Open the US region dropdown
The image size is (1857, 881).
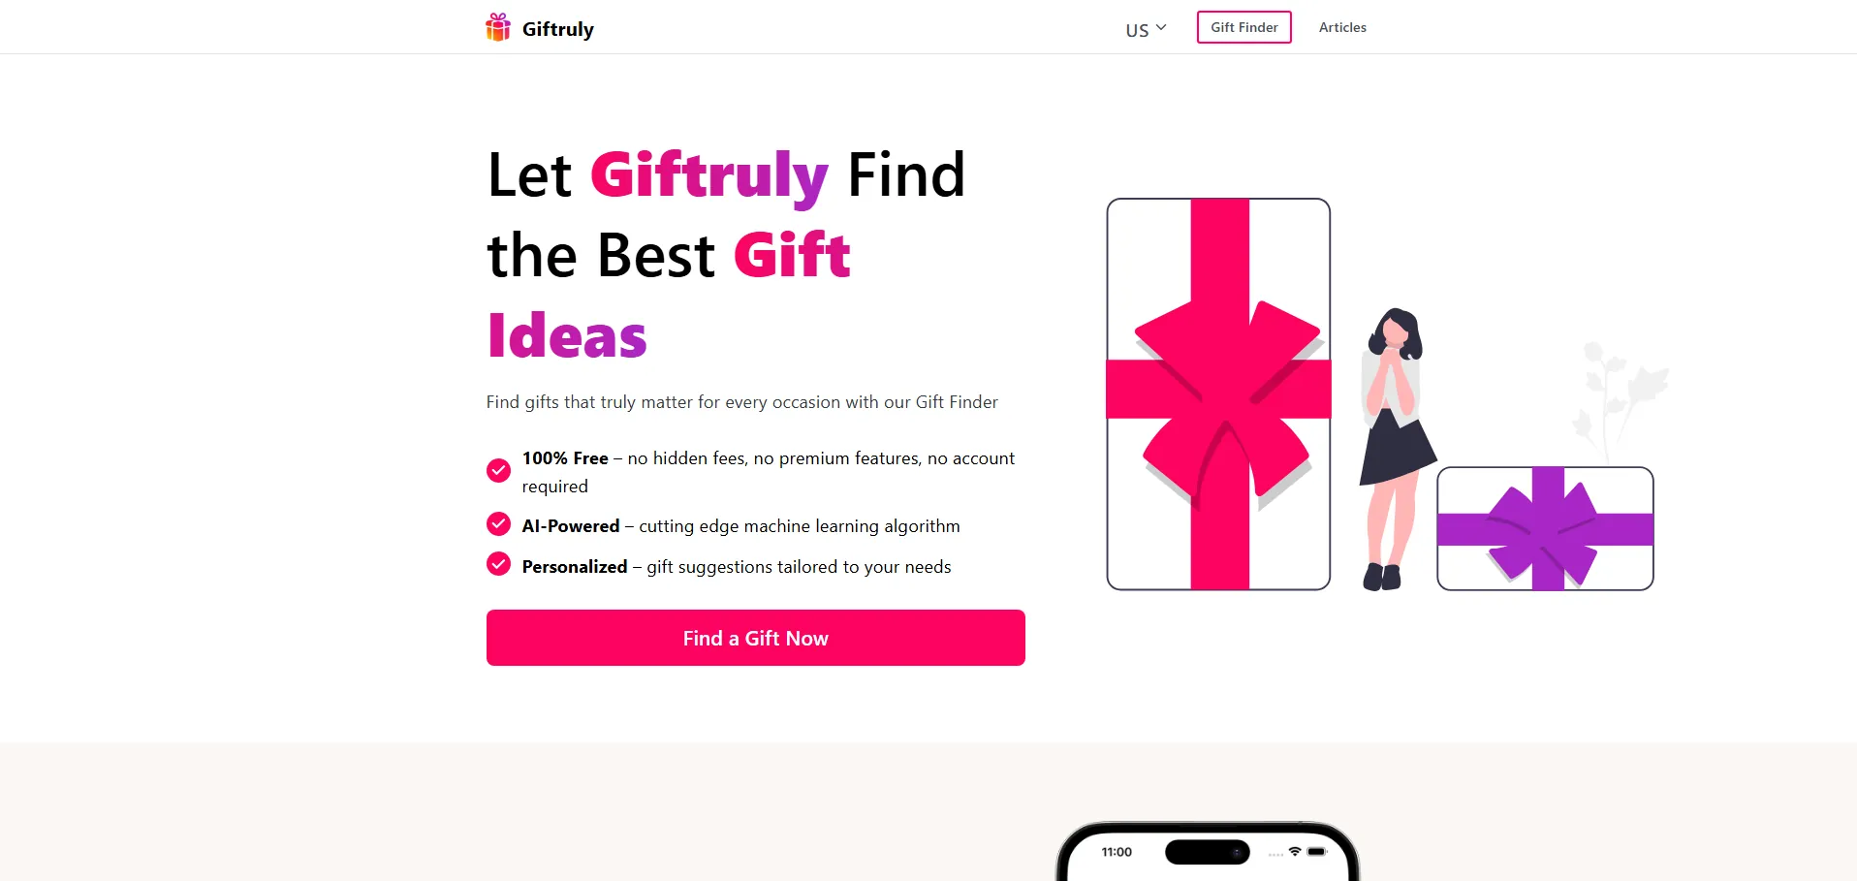point(1146,29)
